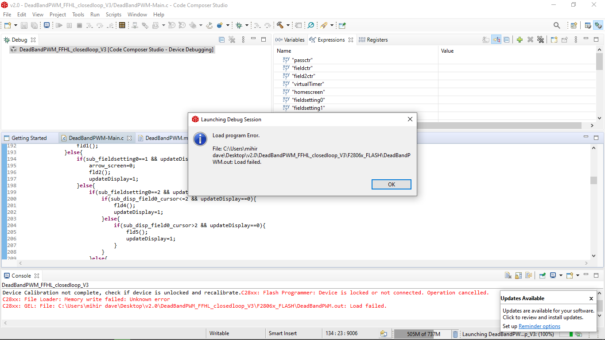The image size is (605, 340).
Task: Click the magnifier search icon in toolbar
Action: tap(557, 26)
